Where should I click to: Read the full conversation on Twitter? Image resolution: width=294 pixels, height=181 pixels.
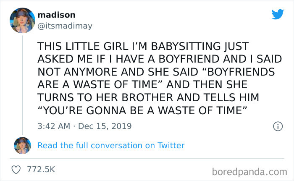tap(111, 146)
